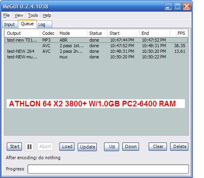Screen dimensions: 204x178
Task: Select the test-NEW-mu... mux job row
Action: 96,57
